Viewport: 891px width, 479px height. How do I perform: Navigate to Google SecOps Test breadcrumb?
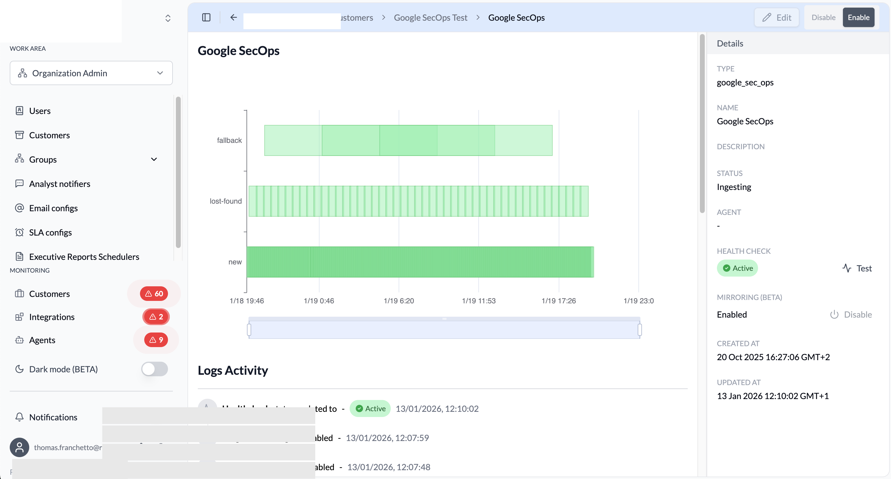(431, 17)
